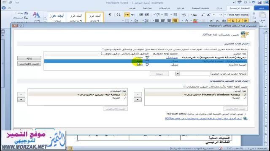Image resolution: width=270 pixels, height=151 pixels.
Task: Click the numbering list icon
Action: [x=166, y=15]
